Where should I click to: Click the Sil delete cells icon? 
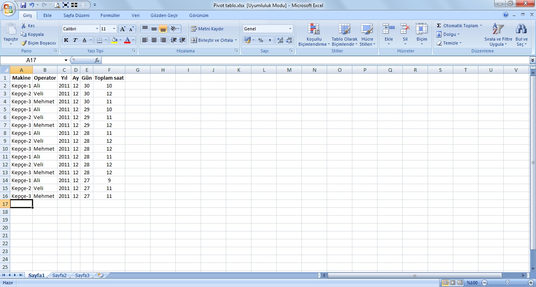point(405,29)
